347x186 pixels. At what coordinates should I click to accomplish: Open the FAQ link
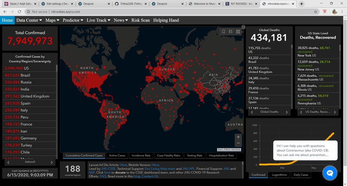[x=102, y=177]
